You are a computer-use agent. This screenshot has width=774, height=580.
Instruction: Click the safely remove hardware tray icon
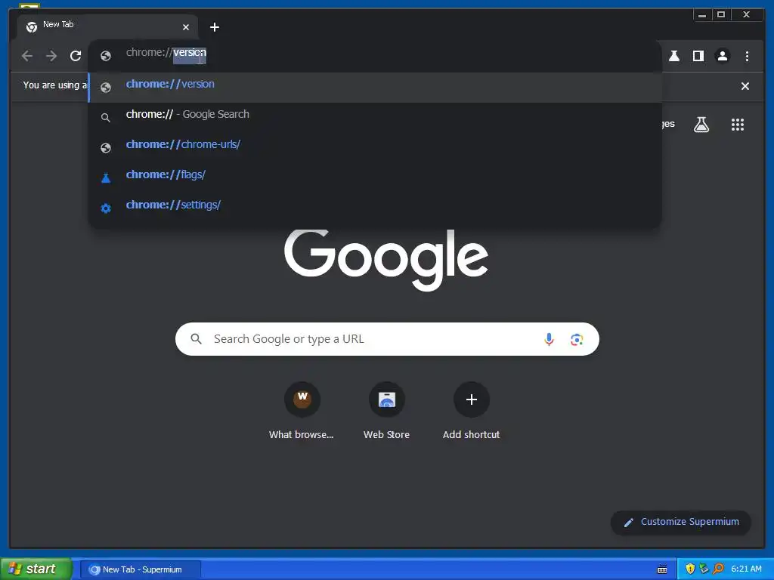[x=704, y=569]
